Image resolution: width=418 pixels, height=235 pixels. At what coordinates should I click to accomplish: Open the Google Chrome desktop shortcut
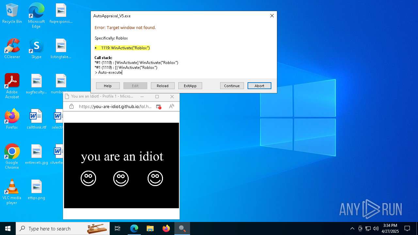coord(12,157)
